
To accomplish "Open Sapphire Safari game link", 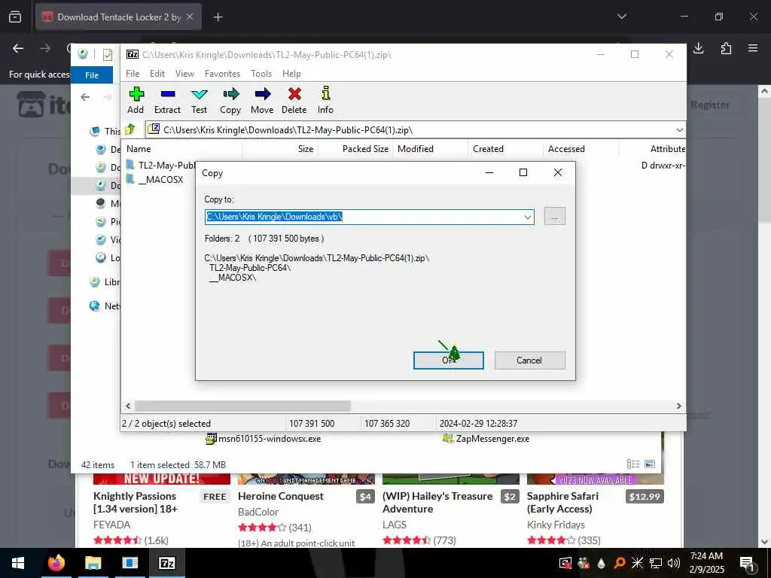I will [562, 502].
